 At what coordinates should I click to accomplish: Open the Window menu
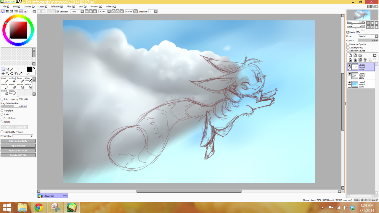96,7
